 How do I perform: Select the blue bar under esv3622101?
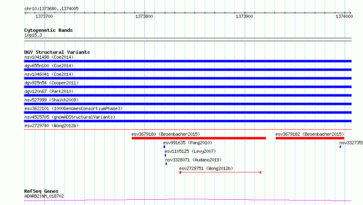188,112
